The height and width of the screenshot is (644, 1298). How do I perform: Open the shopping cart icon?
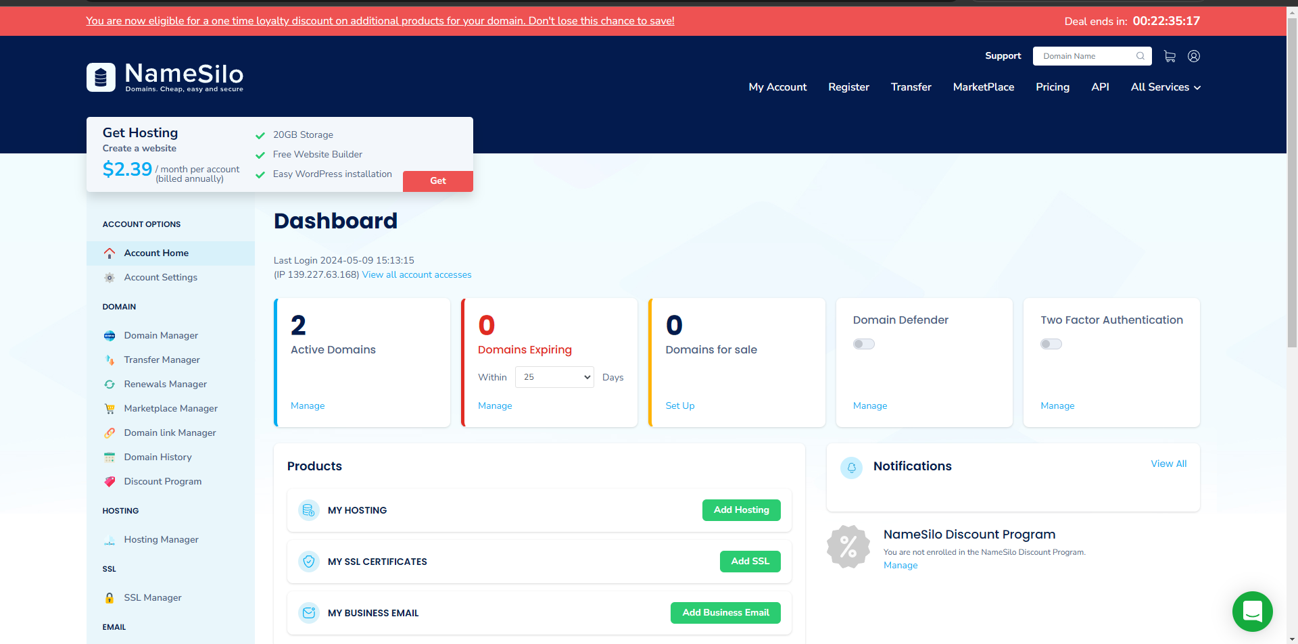(1170, 56)
